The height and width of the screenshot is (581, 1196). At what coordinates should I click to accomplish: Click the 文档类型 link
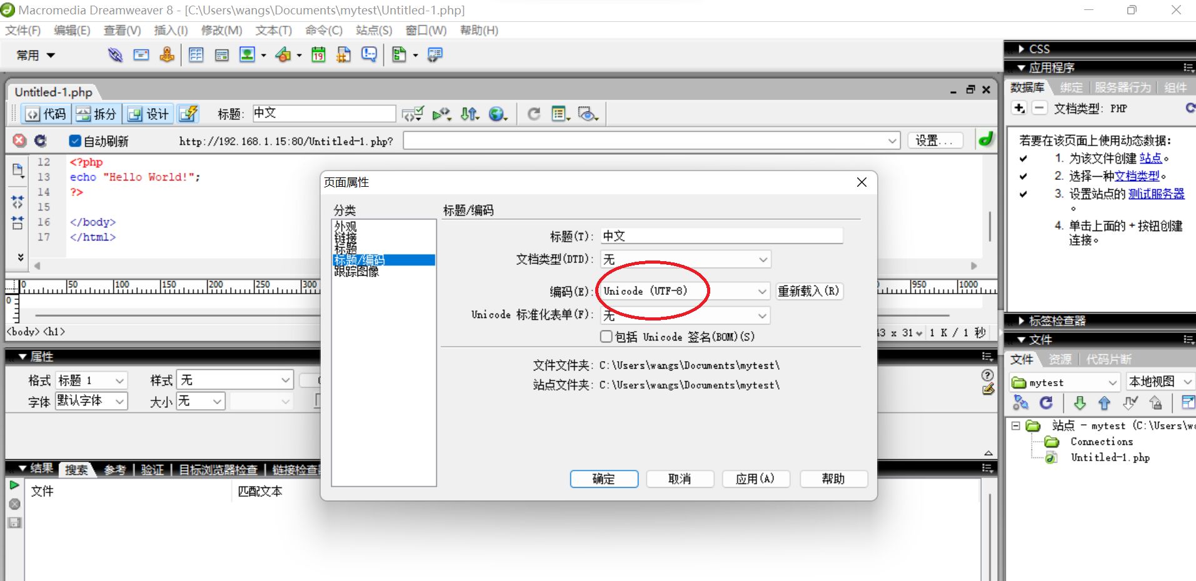(1137, 176)
